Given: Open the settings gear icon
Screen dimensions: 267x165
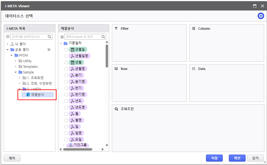Looking at the screenshot, I should [x=261, y=16].
